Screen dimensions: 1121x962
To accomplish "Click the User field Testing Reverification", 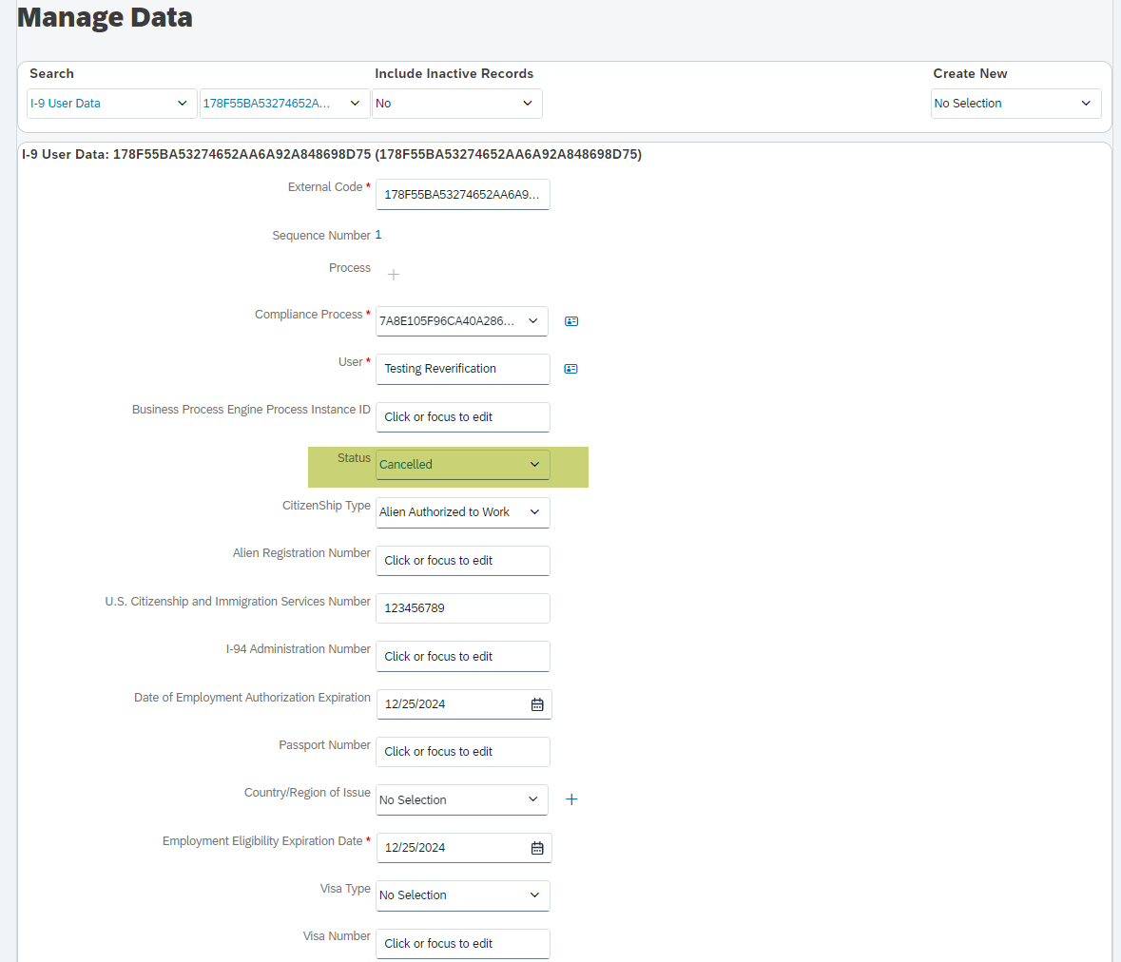I will click(x=462, y=369).
